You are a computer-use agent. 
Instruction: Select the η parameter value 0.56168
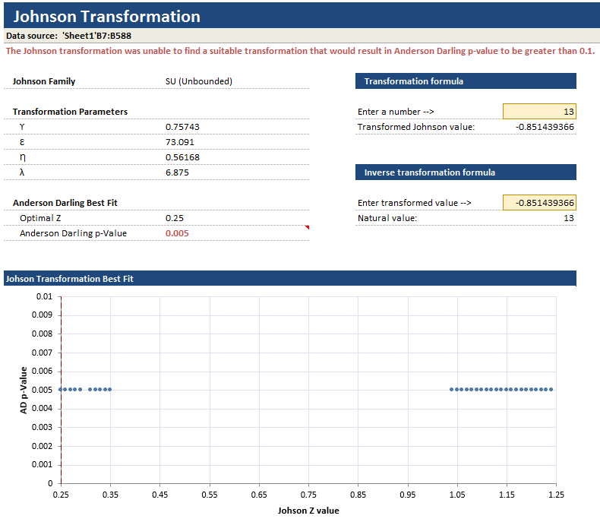coord(182,157)
